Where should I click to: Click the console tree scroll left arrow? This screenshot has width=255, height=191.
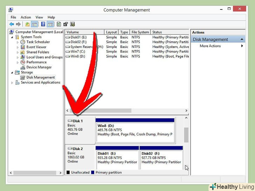click(11, 173)
